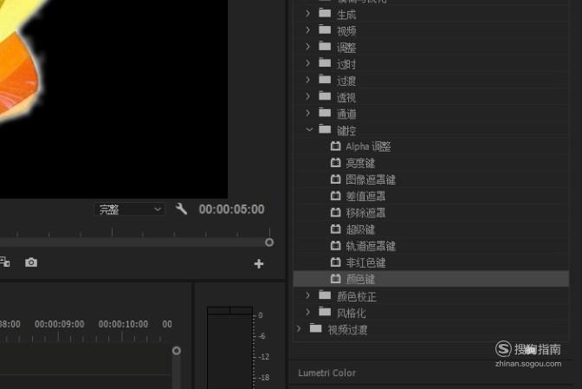The image size is (582, 389).
Task: Open the button editor plus icon
Action: [259, 264]
